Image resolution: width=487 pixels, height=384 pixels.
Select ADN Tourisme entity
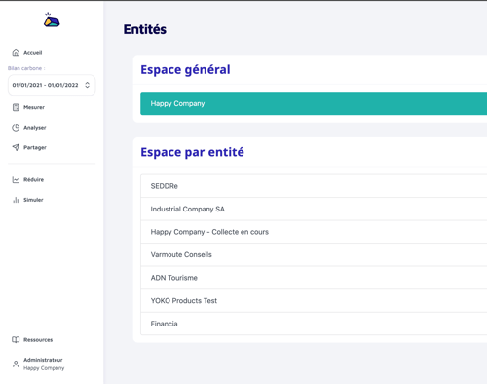(314, 278)
